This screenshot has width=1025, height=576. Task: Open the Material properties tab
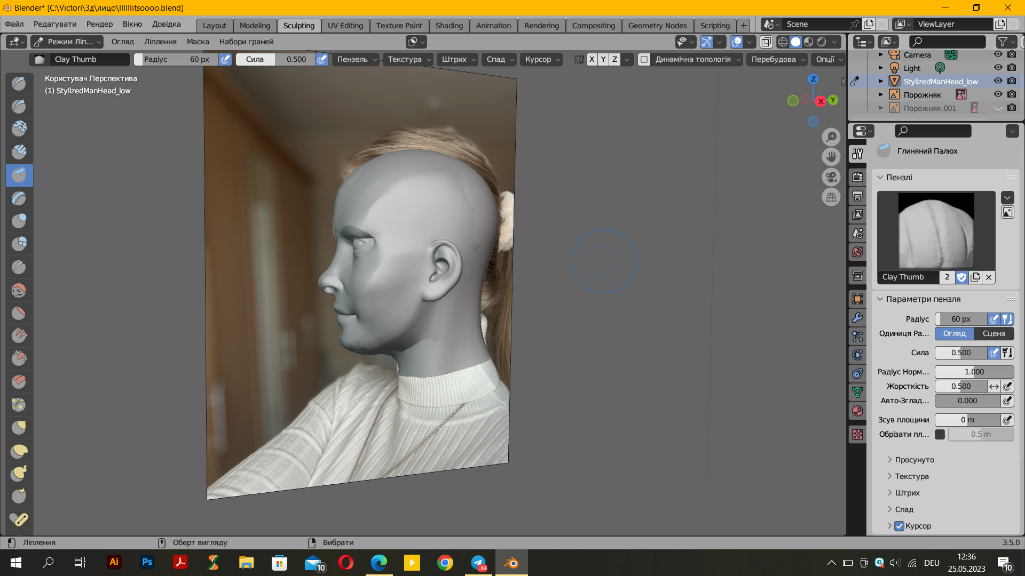coord(857,411)
